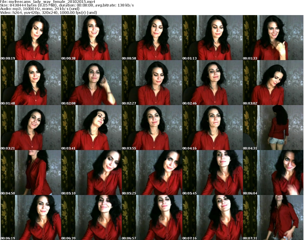This screenshot has width=304, height=240.
Task: Choose the still marked 00:04:50
Action: click(31, 172)
